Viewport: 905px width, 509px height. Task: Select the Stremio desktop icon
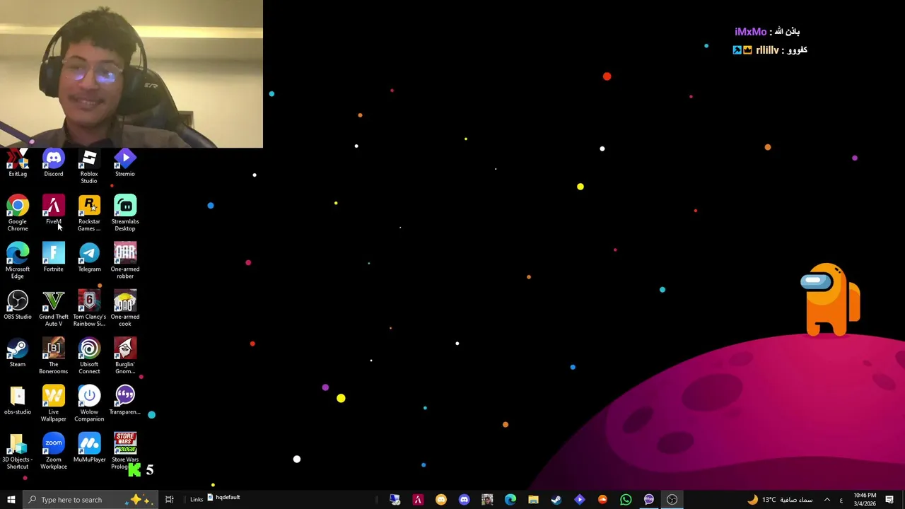(125, 164)
